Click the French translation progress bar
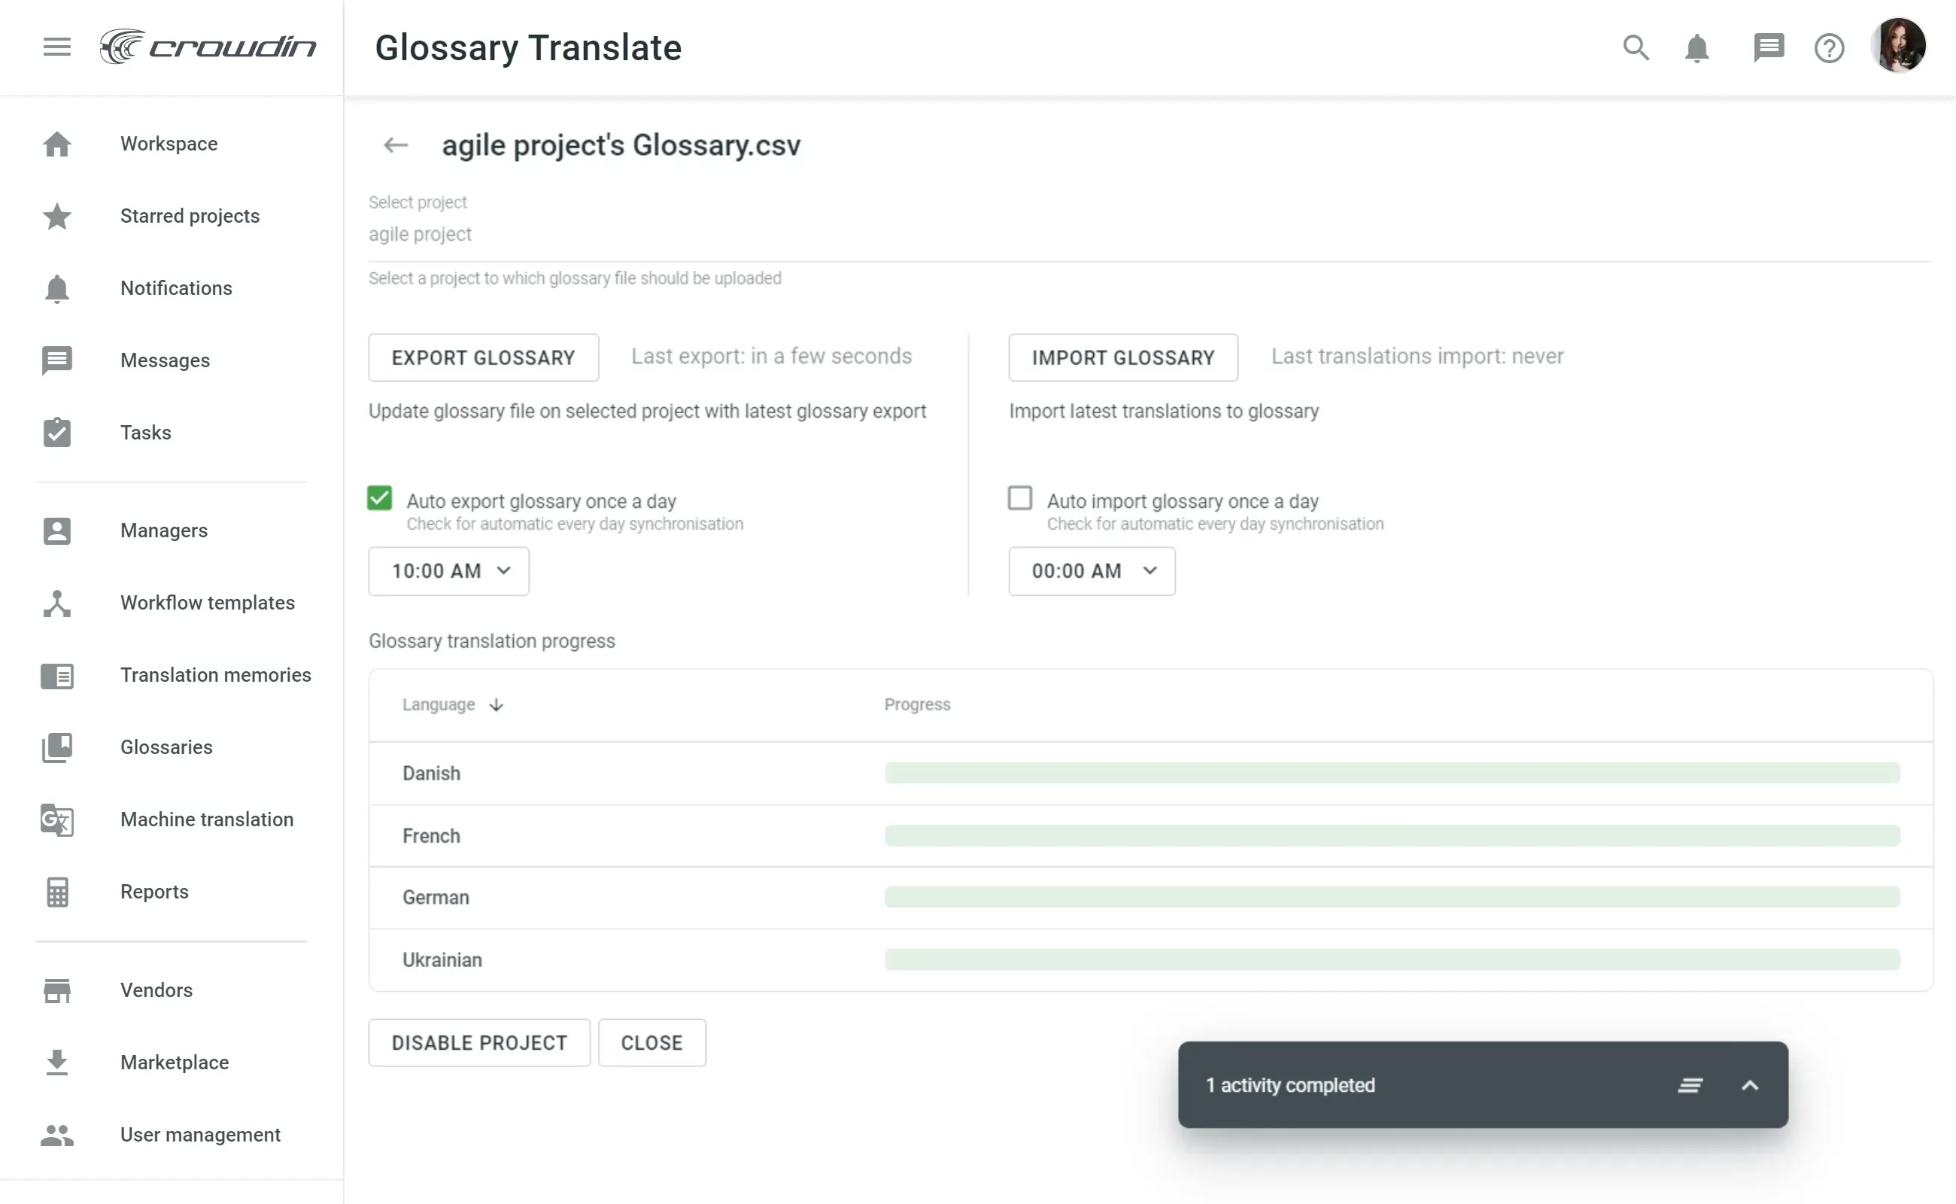1956x1204 pixels. (1393, 835)
